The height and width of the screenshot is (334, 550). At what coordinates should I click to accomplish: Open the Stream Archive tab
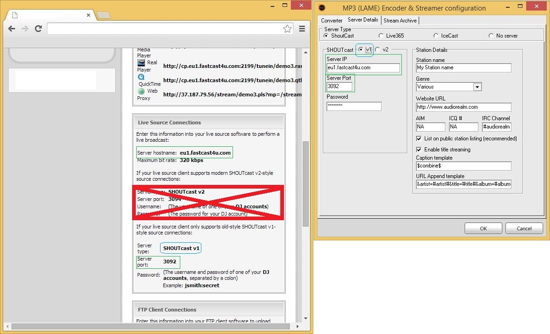pos(400,20)
